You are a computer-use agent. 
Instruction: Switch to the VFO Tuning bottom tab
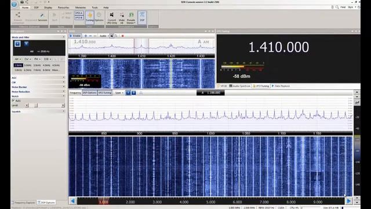(261, 86)
